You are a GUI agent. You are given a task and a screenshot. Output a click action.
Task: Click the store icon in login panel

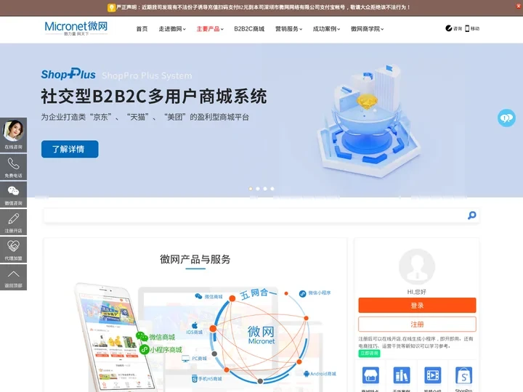370,375
